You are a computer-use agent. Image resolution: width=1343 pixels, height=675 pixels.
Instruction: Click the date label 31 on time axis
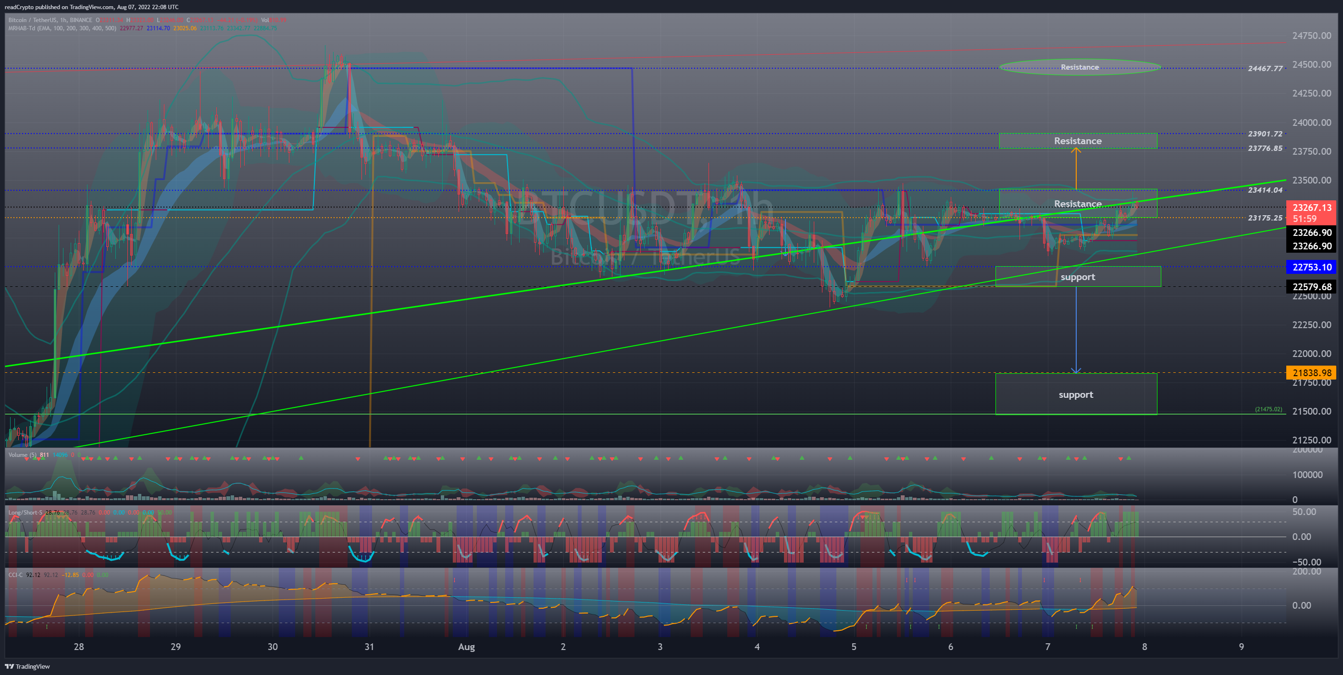(369, 647)
